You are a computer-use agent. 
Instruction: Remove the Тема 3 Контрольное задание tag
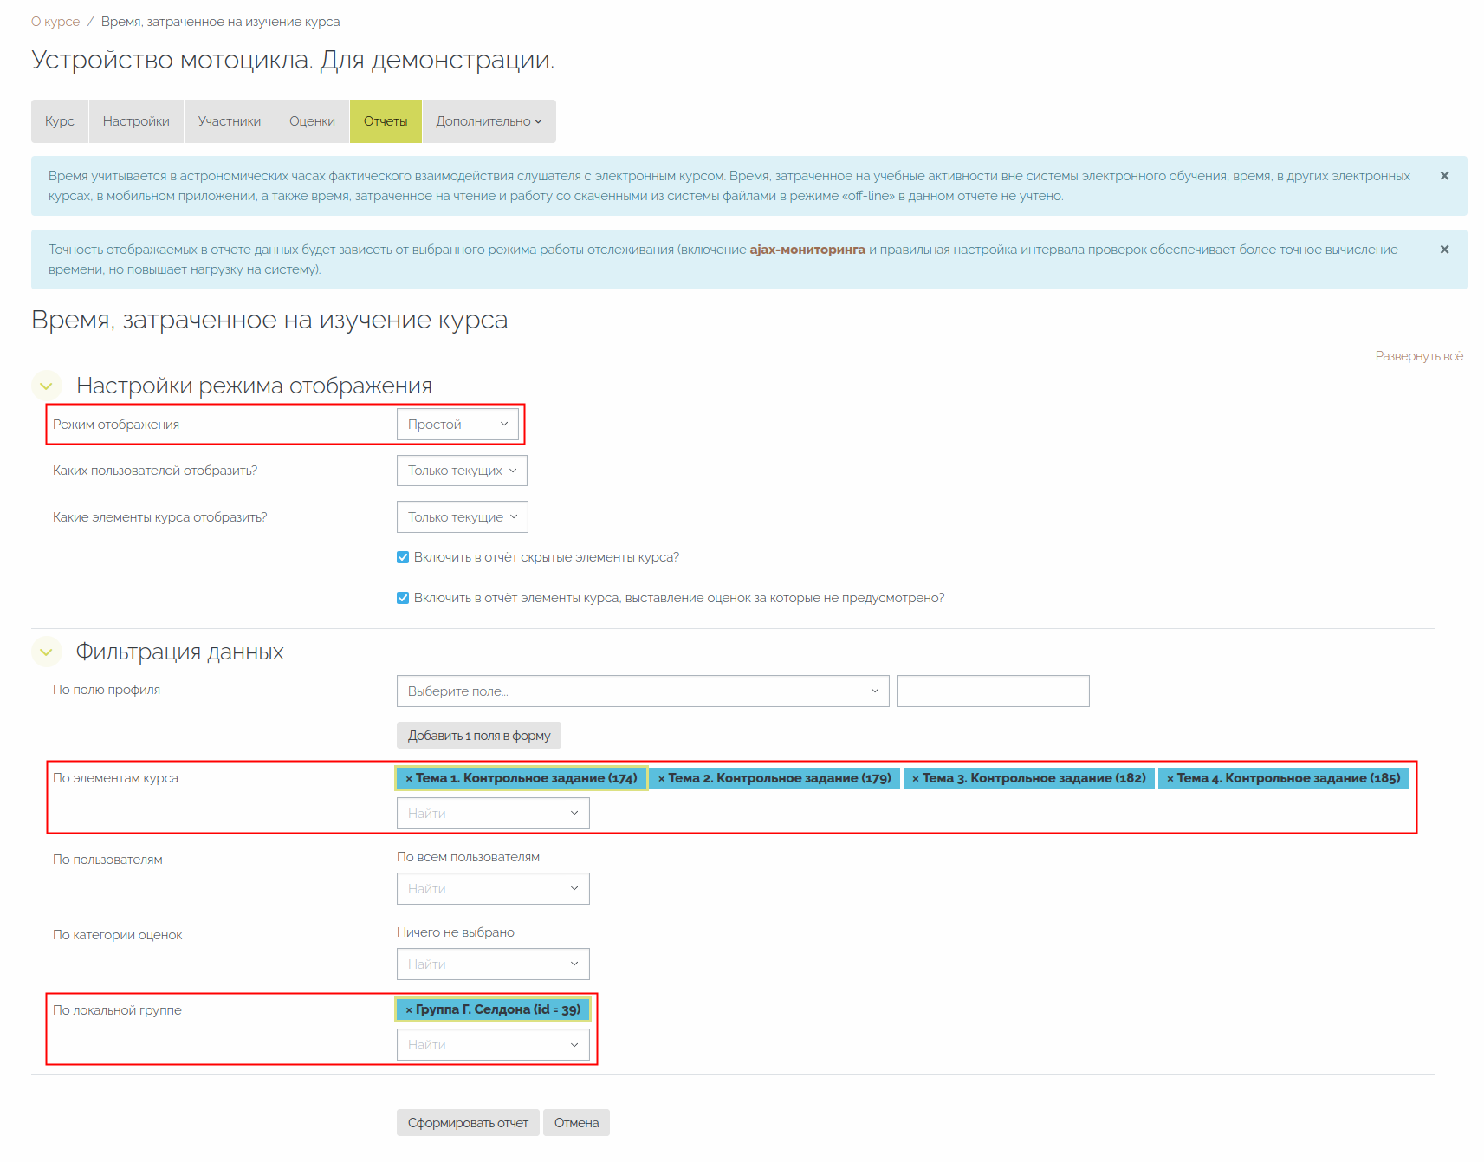pos(915,779)
